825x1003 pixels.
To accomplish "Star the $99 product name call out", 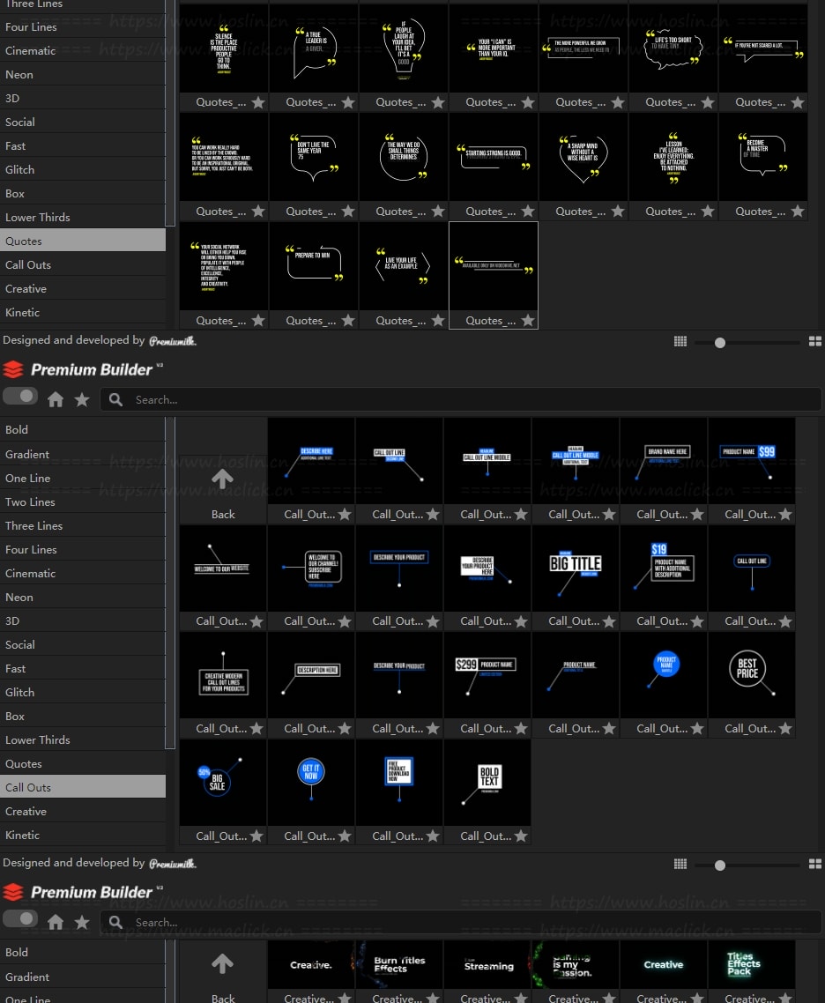I will click(785, 515).
